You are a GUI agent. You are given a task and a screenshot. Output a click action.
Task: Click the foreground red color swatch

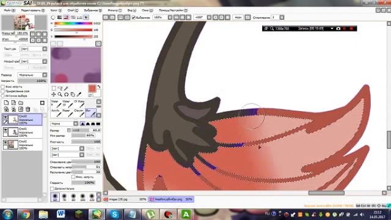click(92, 89)
